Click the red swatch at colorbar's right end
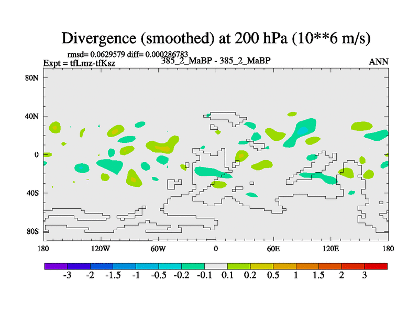Image resolution: width=419 pixels, height=314 pixels. pos(376,266)
